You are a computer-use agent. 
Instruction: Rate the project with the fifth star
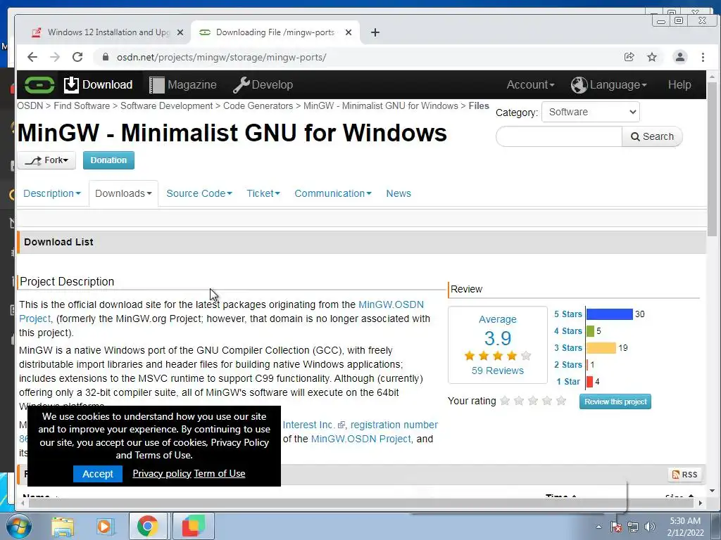pos(561,401)
